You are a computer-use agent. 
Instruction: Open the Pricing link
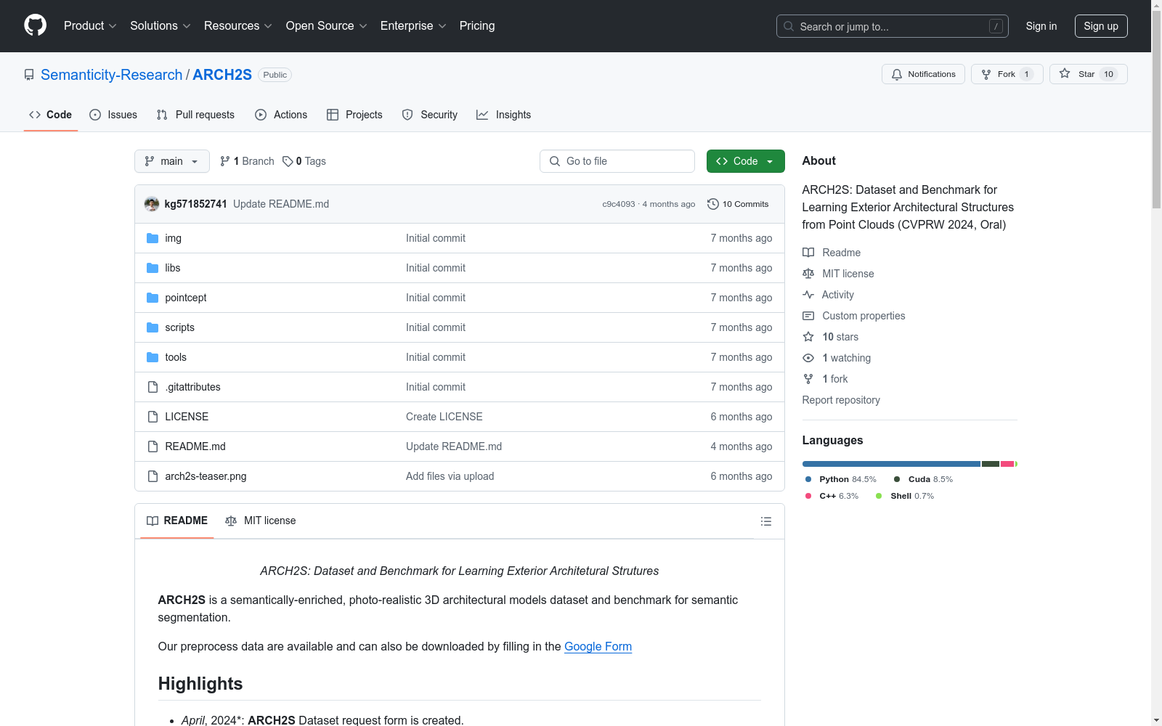[477, 26]
